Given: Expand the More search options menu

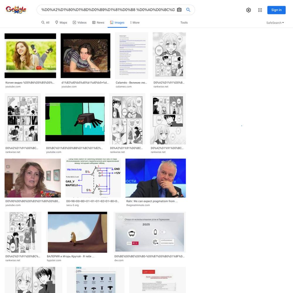Looking at the screenshot, I should 135,23.
